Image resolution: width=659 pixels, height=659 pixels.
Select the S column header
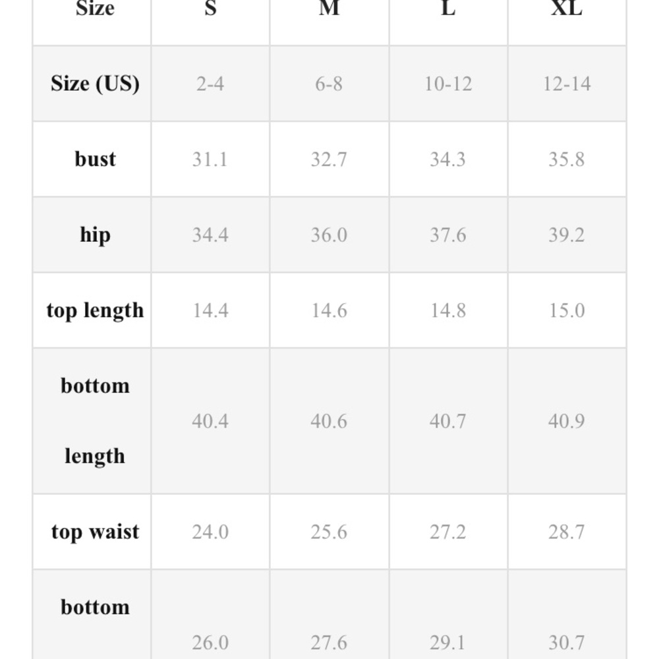(211, 9)
